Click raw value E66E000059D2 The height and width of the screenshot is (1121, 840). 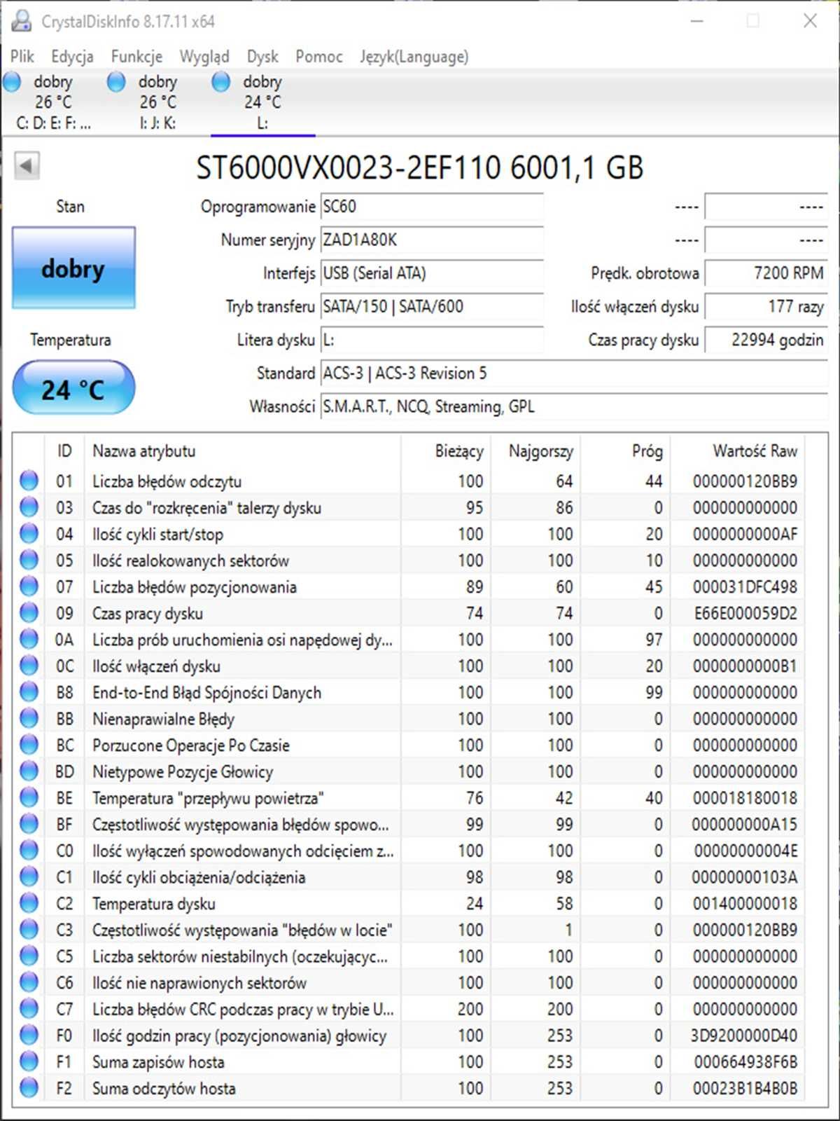[x=745, y=613]
